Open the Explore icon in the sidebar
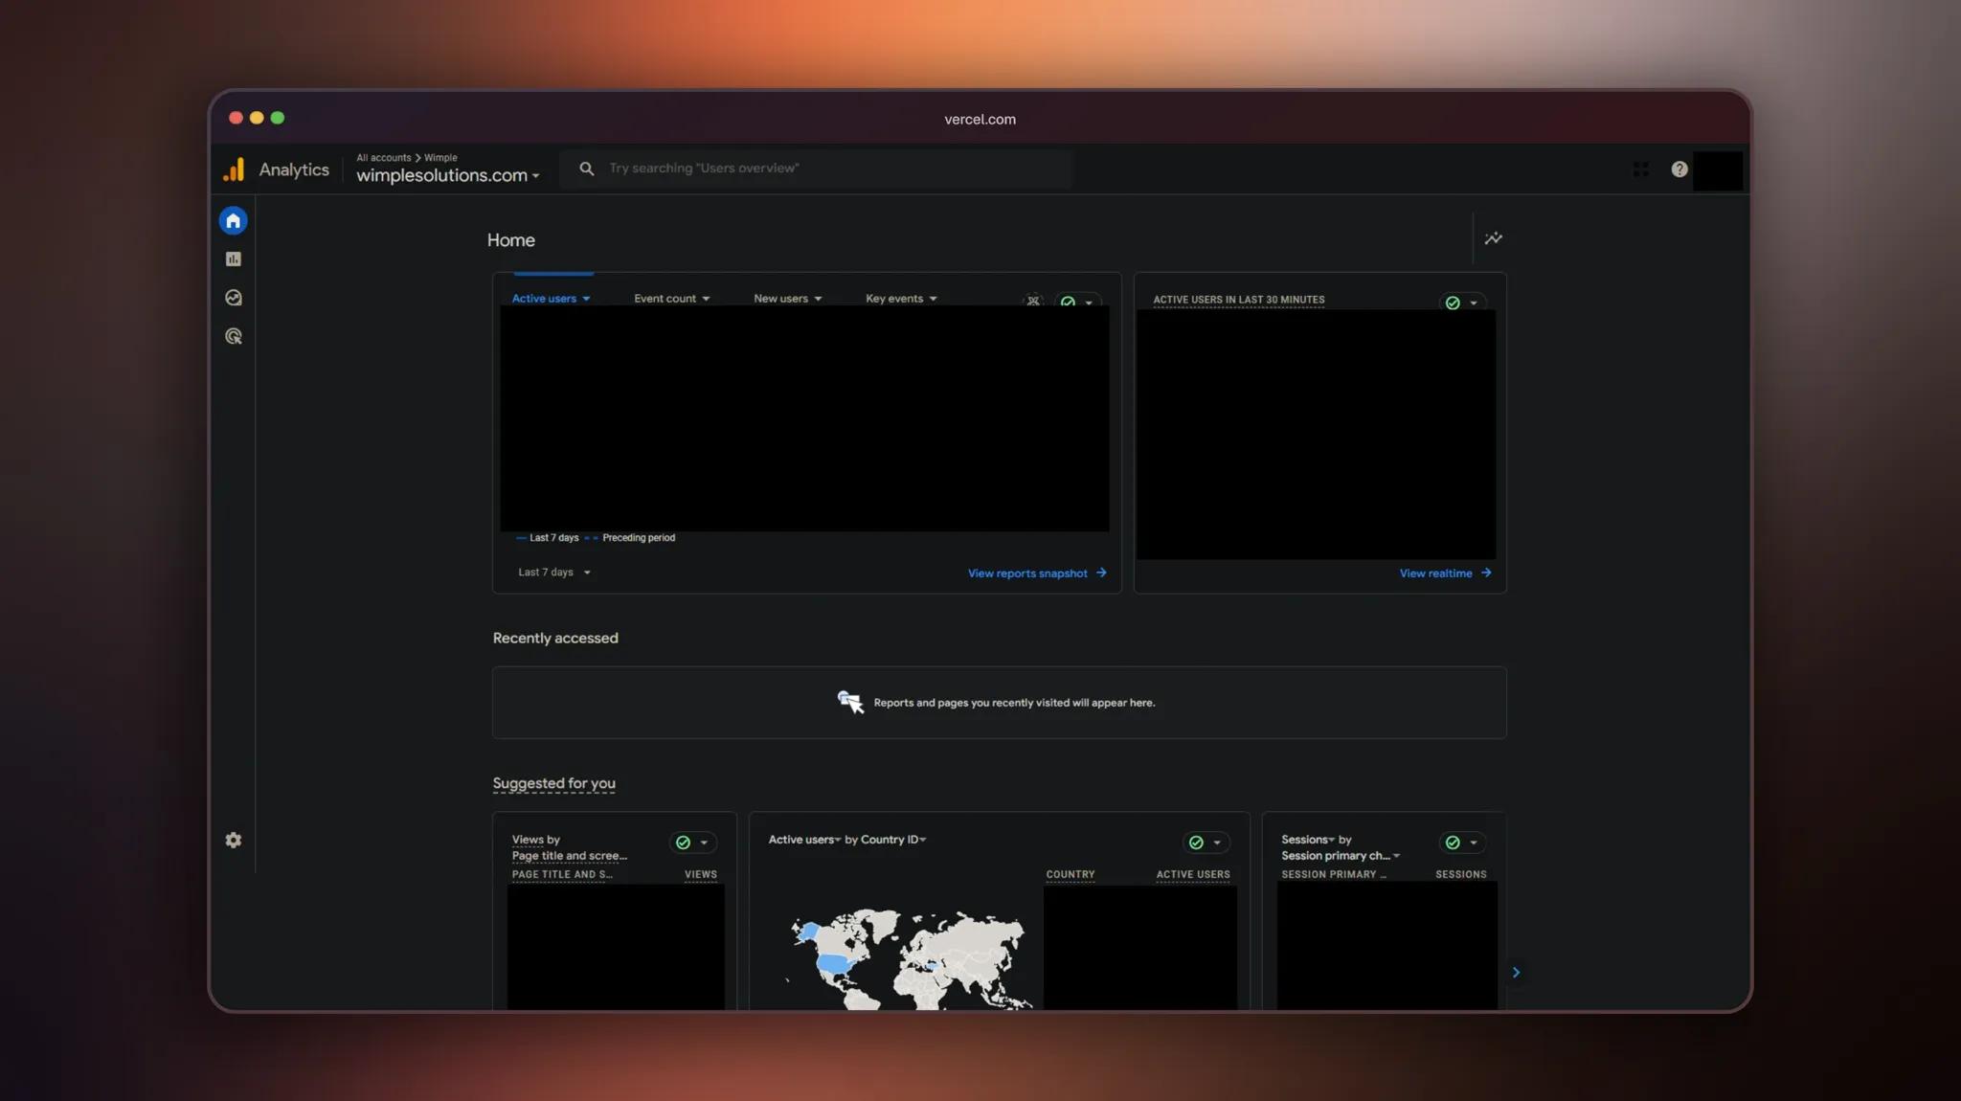 pos(233,298)
